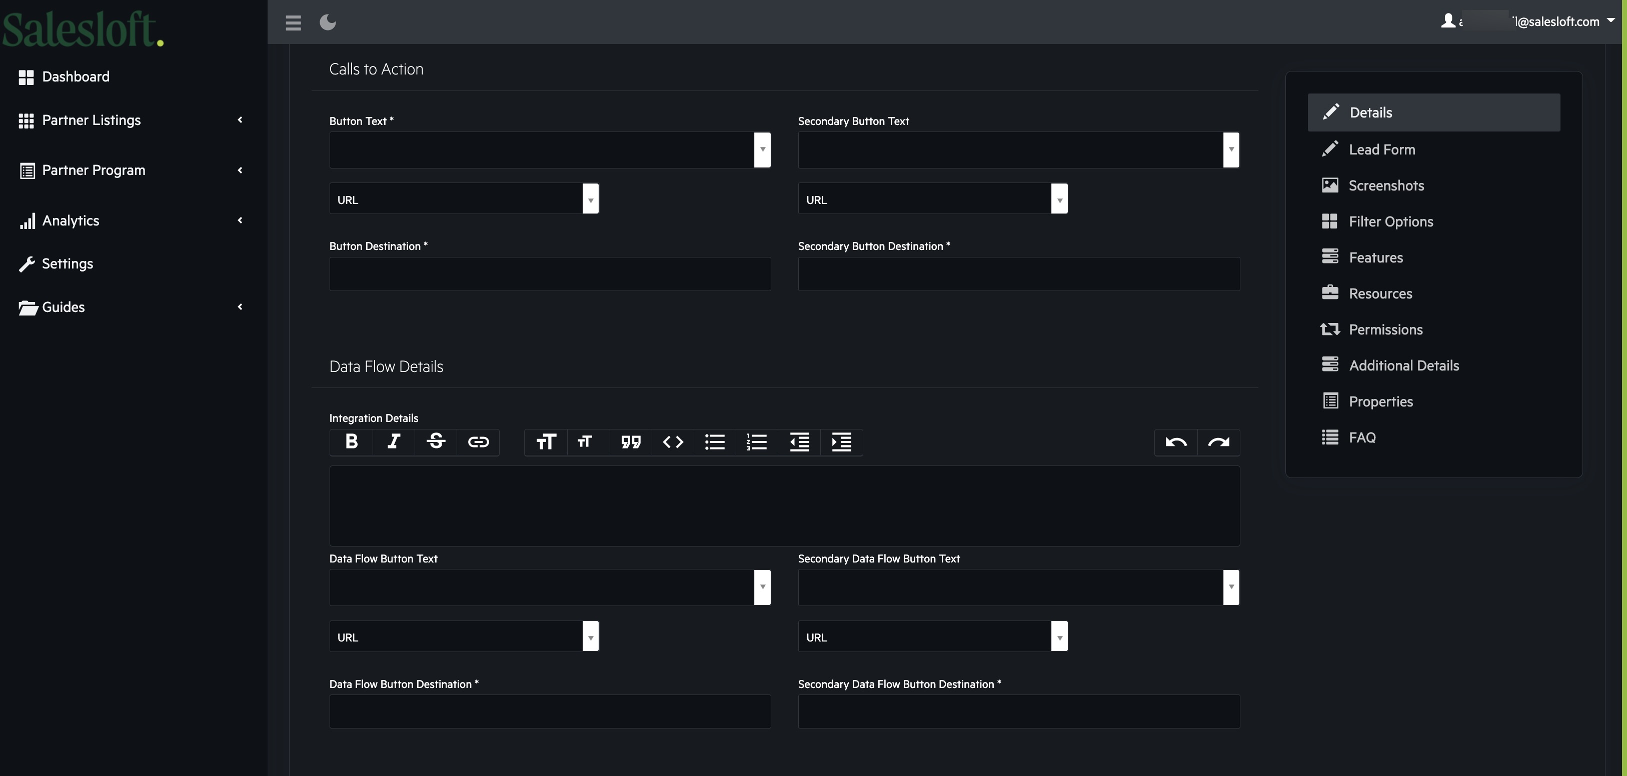Create a bulleted list in editor
Viewport: 1627px width, 776px height.
pos(714,442)
